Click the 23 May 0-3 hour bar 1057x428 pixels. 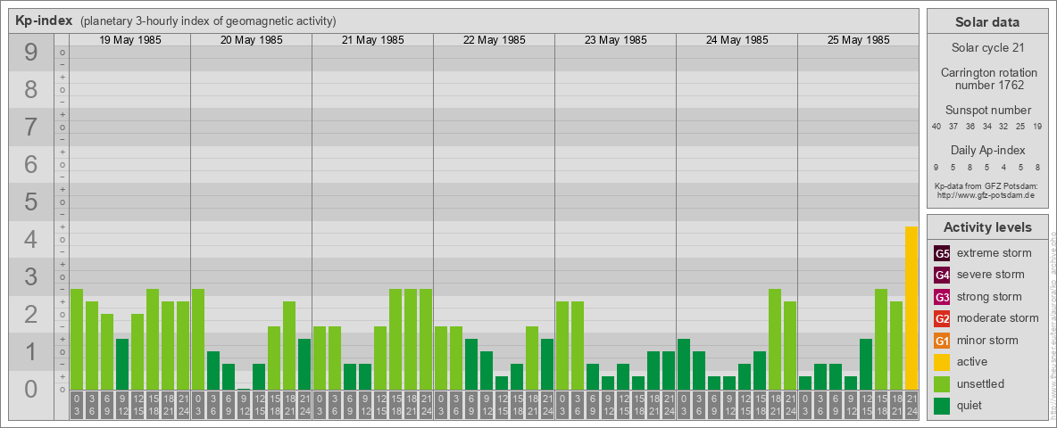[x=562, y=346]
